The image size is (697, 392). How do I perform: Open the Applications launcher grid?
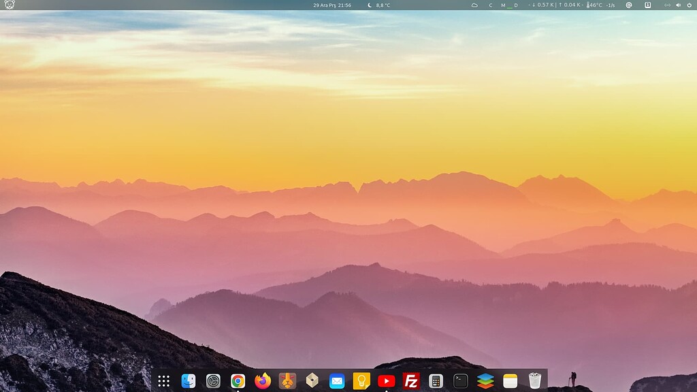coord(163,381)
